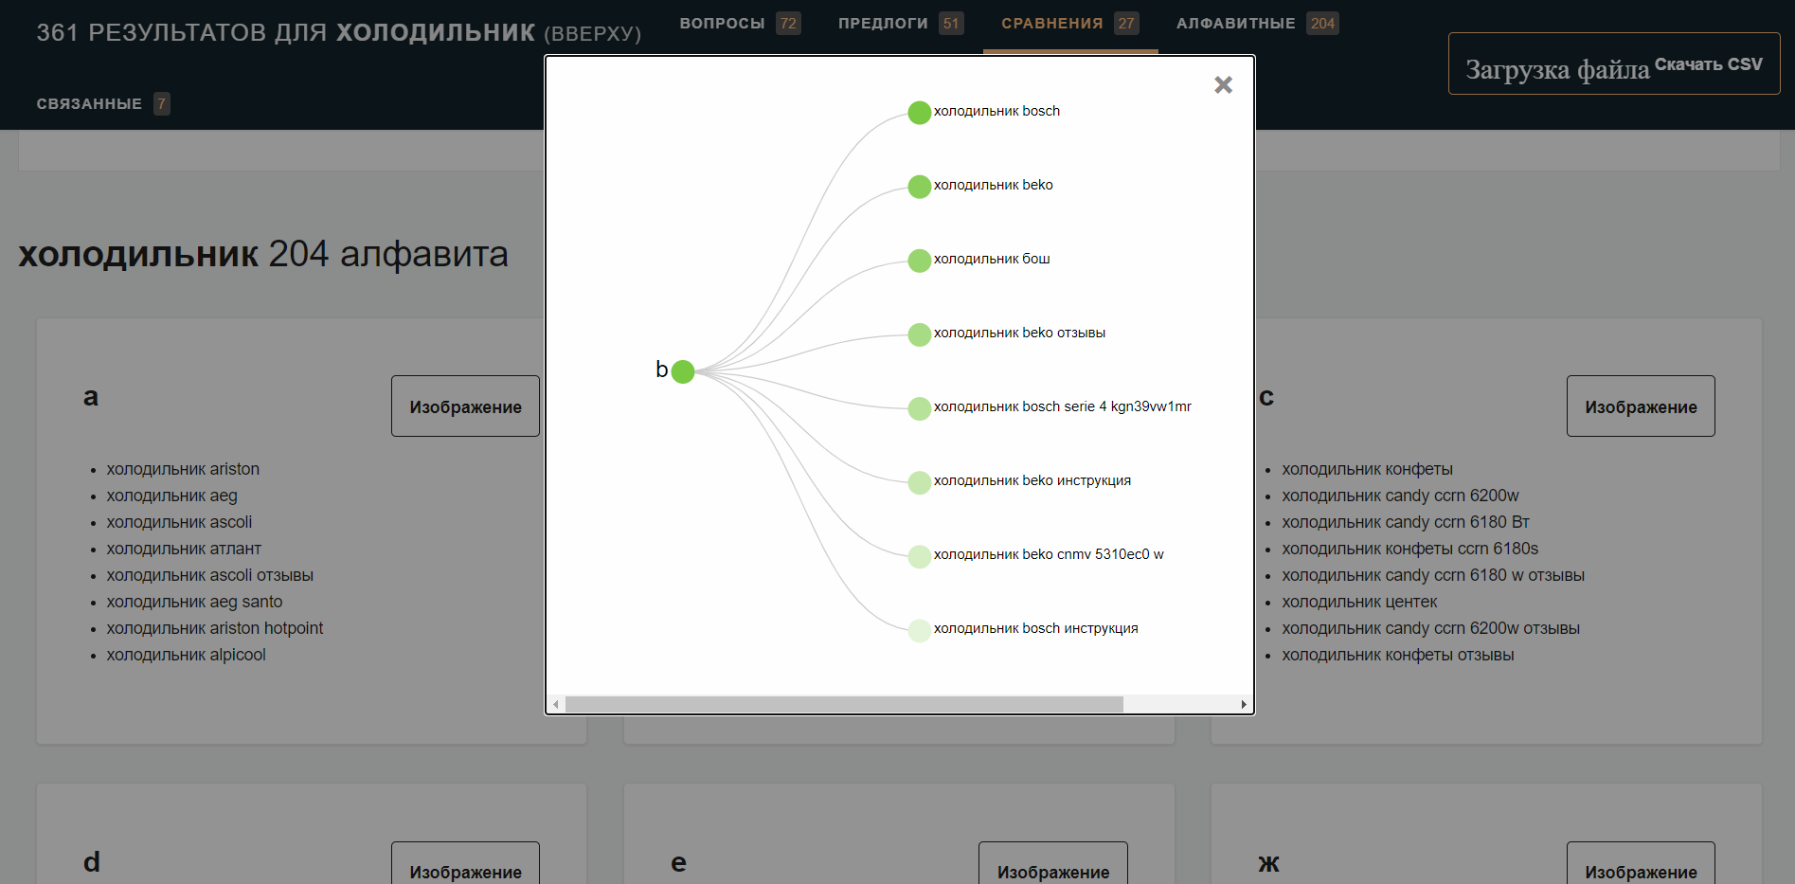Click 'холодильник конфеты' list item

click(1367, 469)
